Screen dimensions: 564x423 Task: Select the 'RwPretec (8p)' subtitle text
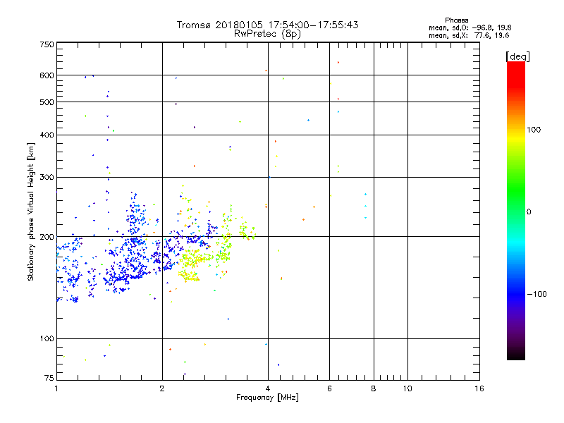tap(267, 34)
